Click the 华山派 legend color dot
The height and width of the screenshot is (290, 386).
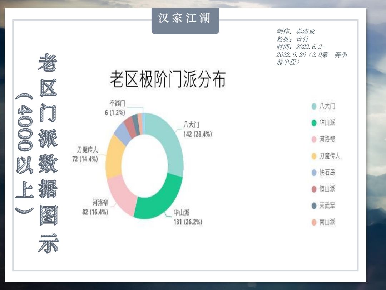(314, 122)
